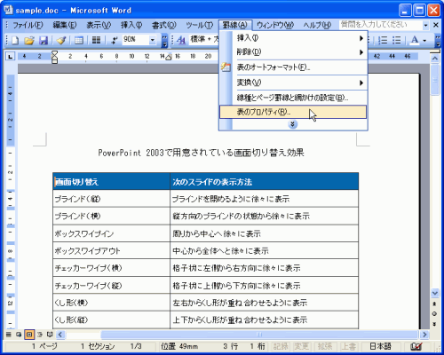Click table cell ブラインド(縦)
Image resolution: width=444 pixels, height=355 pixels.
111,199
